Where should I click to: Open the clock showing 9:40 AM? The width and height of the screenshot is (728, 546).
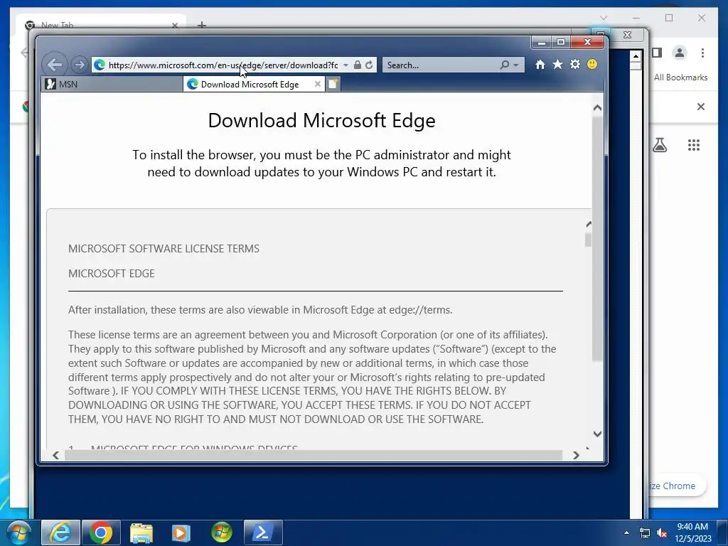coord(692,532)
